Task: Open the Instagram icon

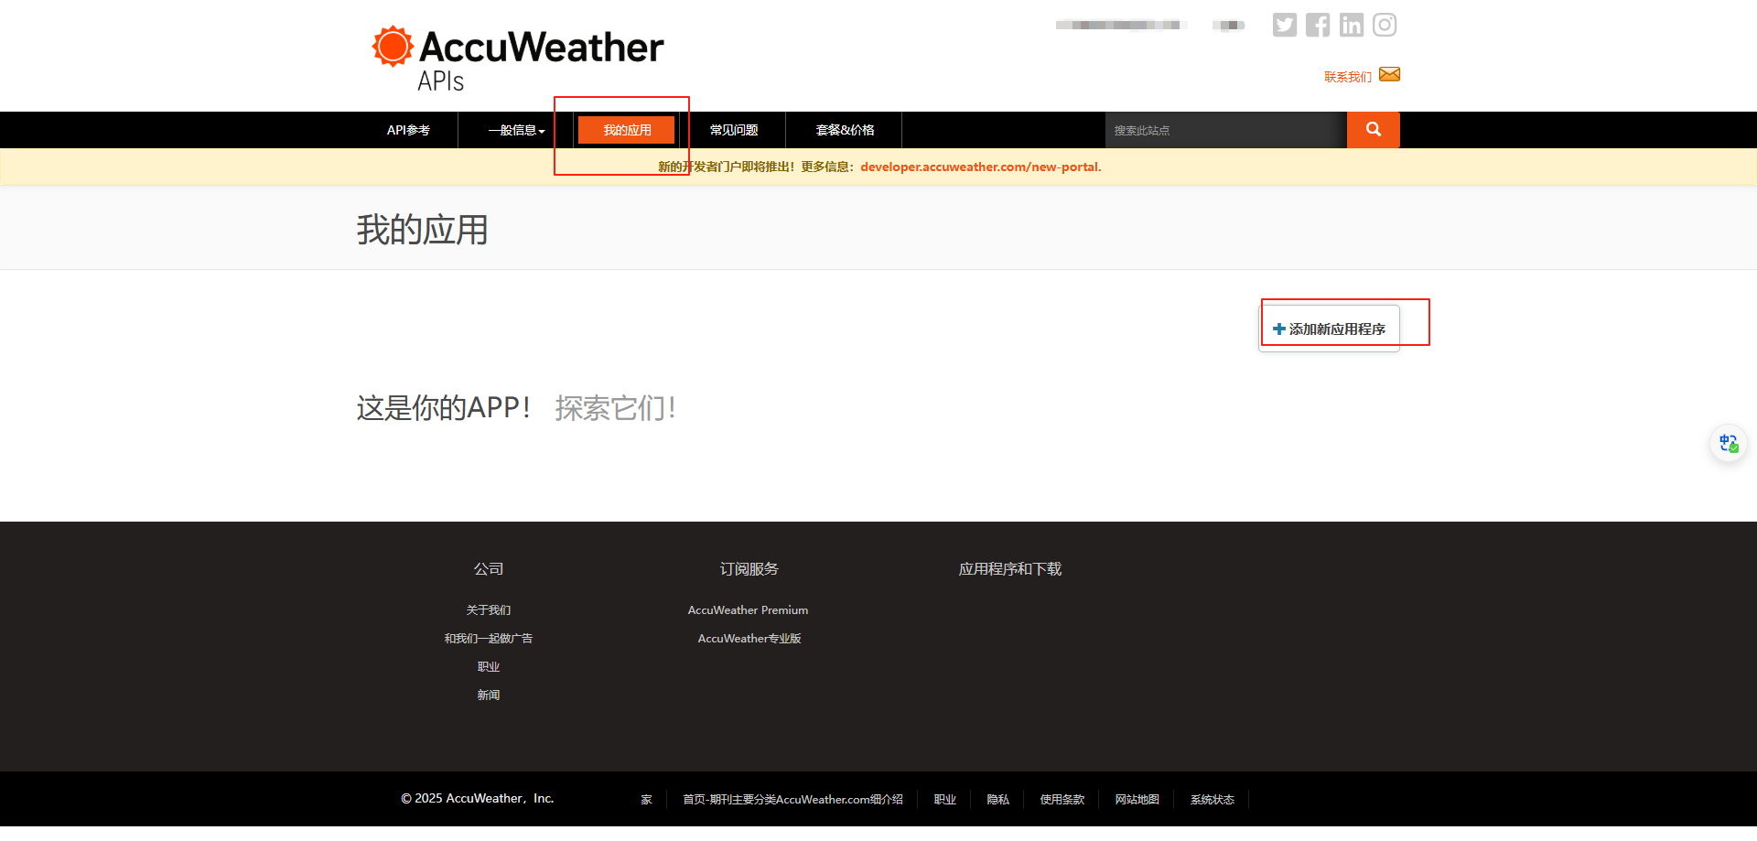Action: pyautogui.click(x=1385, y=25)
